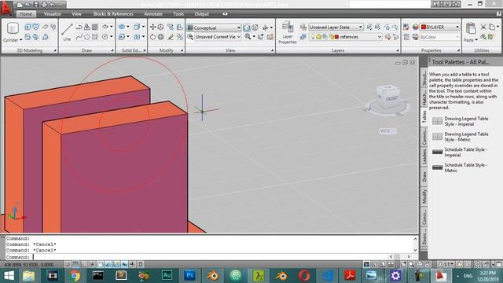
Task: Click the Open file icon in quick access toolbar
Action: (x=28, y=5)
